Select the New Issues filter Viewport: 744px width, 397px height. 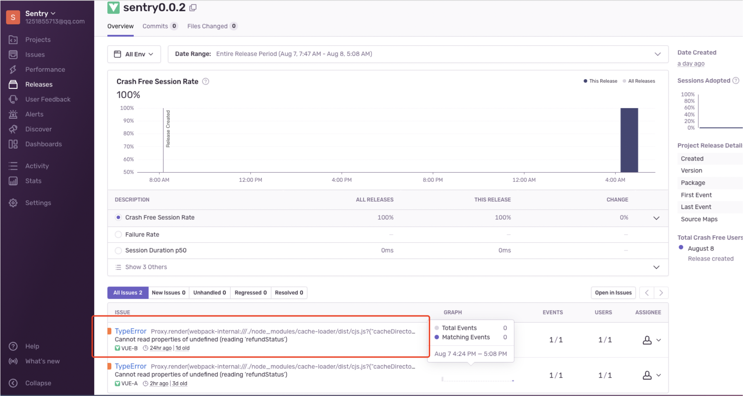[169, 293]
